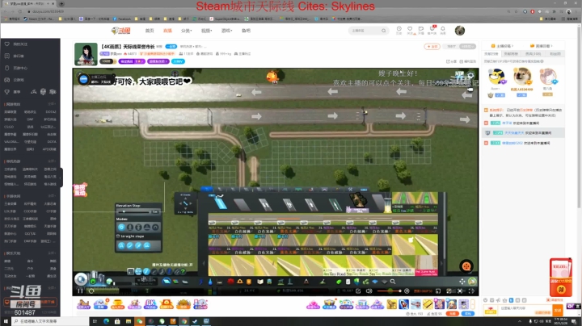Activate the bulldozer tool in game

click(x=472, y=282)
